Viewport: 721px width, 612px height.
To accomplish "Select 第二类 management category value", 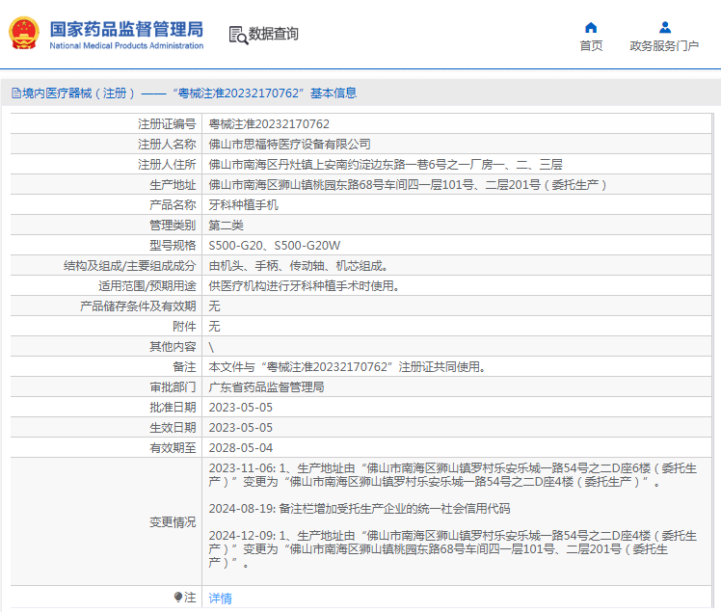I will [227, 225].
